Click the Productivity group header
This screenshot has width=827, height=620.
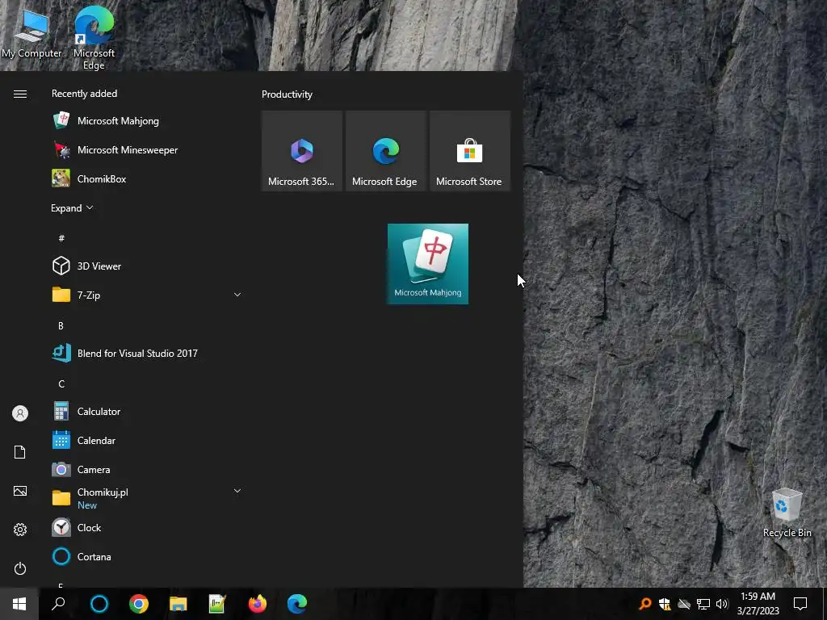[x=287, y=94]
